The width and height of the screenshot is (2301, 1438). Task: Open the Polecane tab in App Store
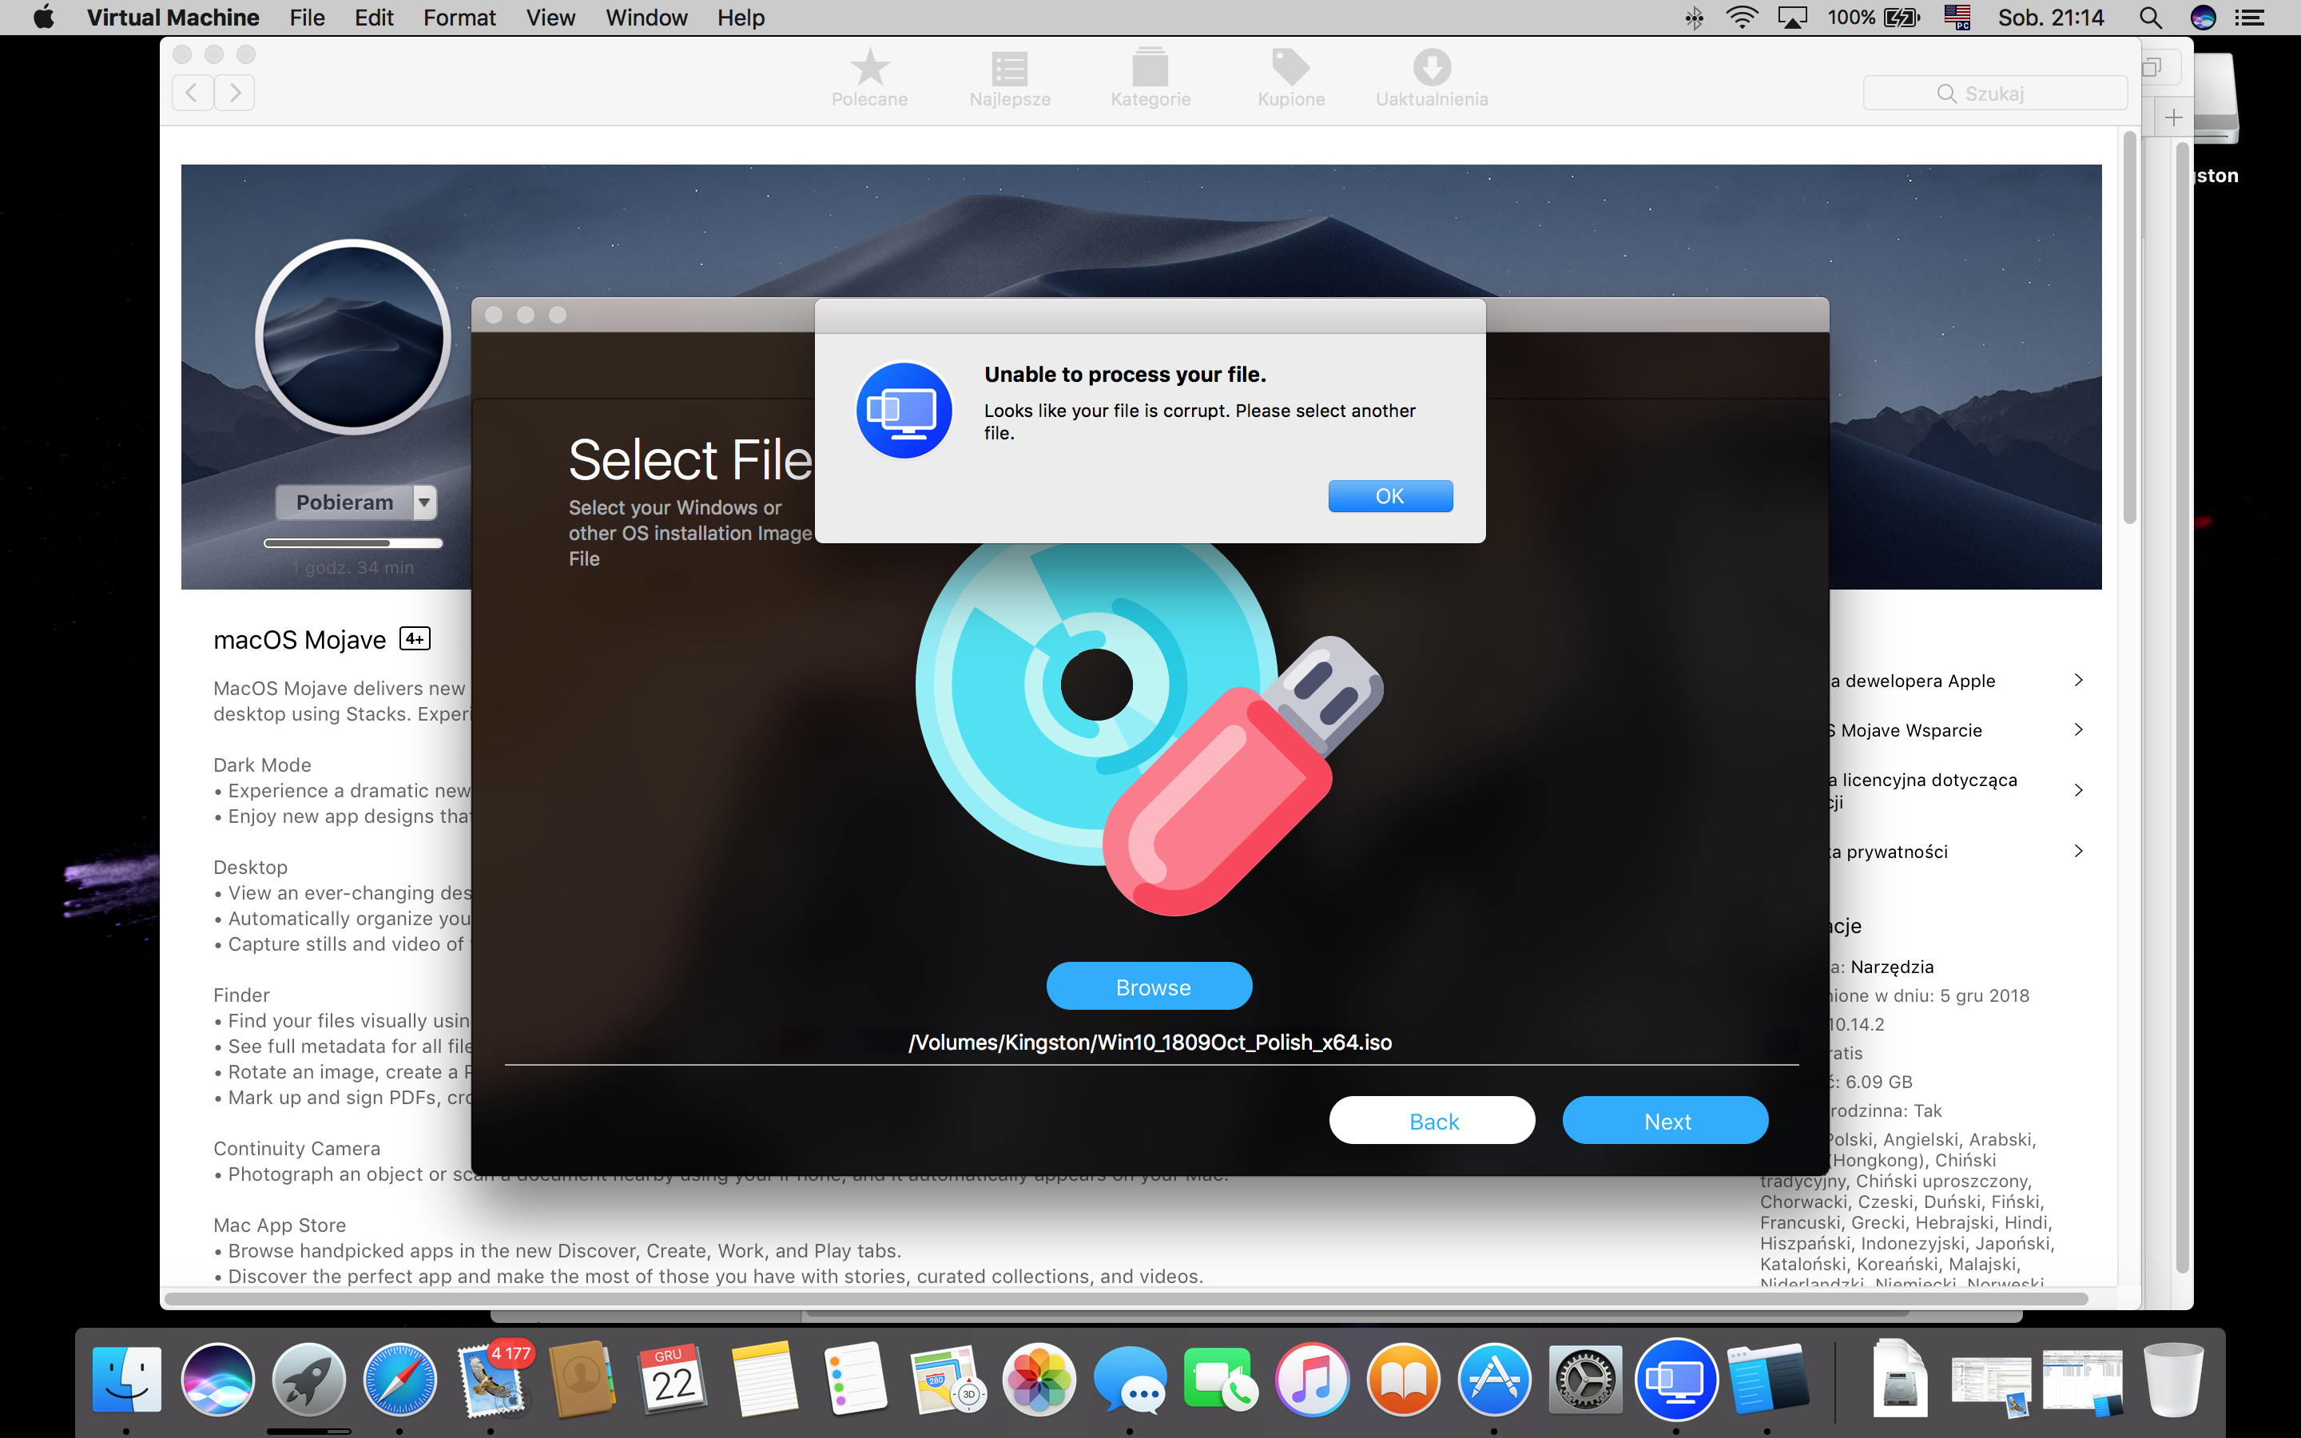tap(869, 79)
